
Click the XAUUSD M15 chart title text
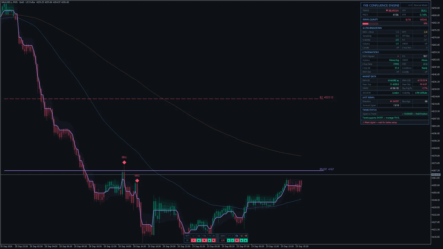click(35, 2)
